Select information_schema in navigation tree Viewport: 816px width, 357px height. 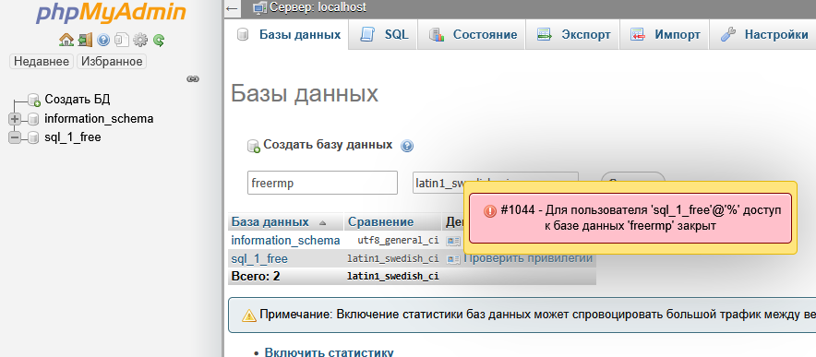(x=99, y=119)
